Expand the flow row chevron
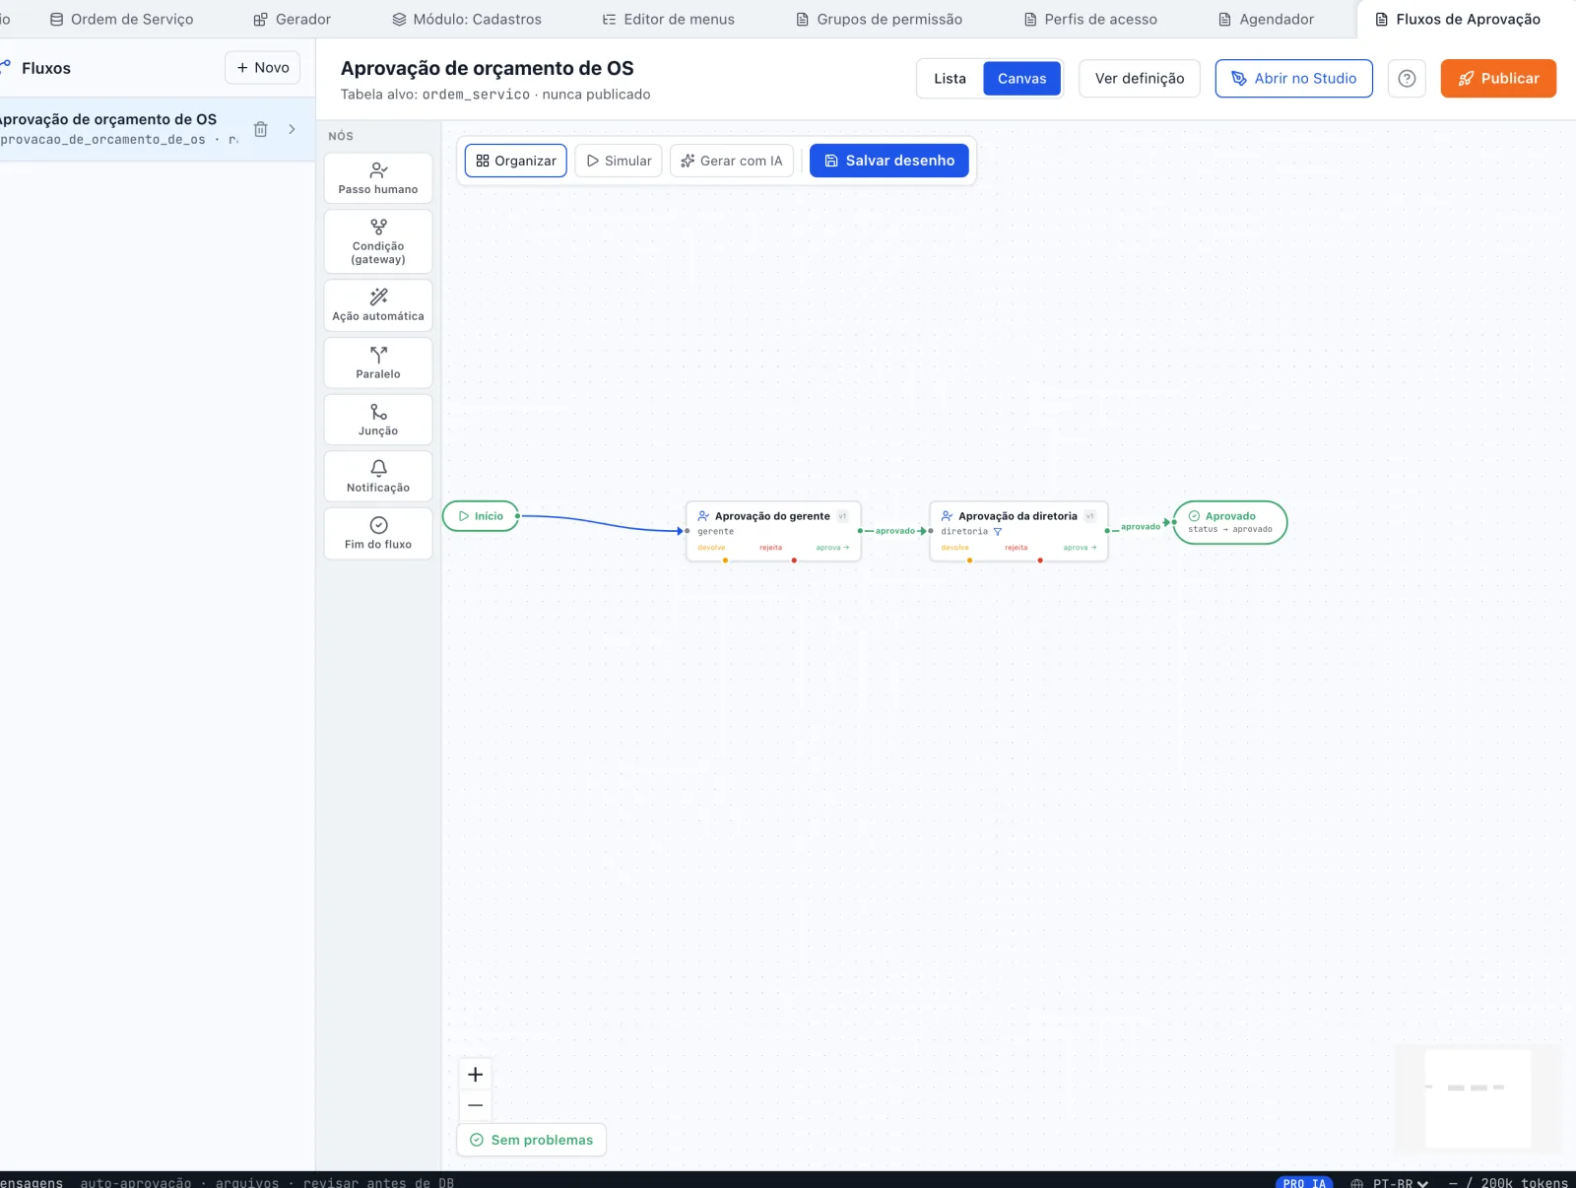This screenshot has width=1576, height=1188. tap(292, 129)
